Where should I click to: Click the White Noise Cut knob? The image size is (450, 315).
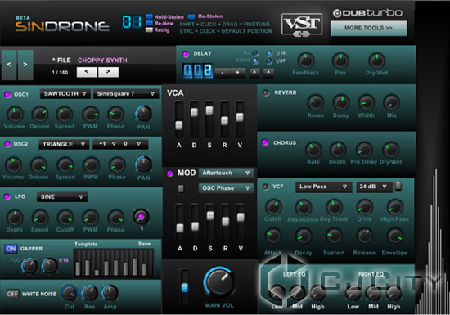(70, 293)
